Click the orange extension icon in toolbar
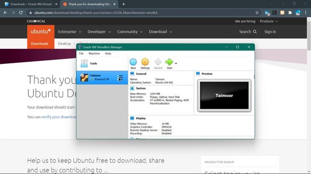Viewport: 311px width, 174px height. (x=282, y=13)
